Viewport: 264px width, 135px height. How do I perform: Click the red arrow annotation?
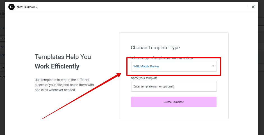[81, 96]
